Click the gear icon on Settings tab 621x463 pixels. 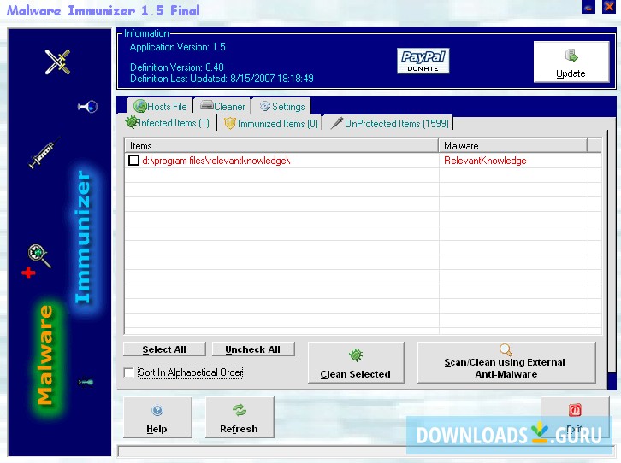[x=265, y=106]
